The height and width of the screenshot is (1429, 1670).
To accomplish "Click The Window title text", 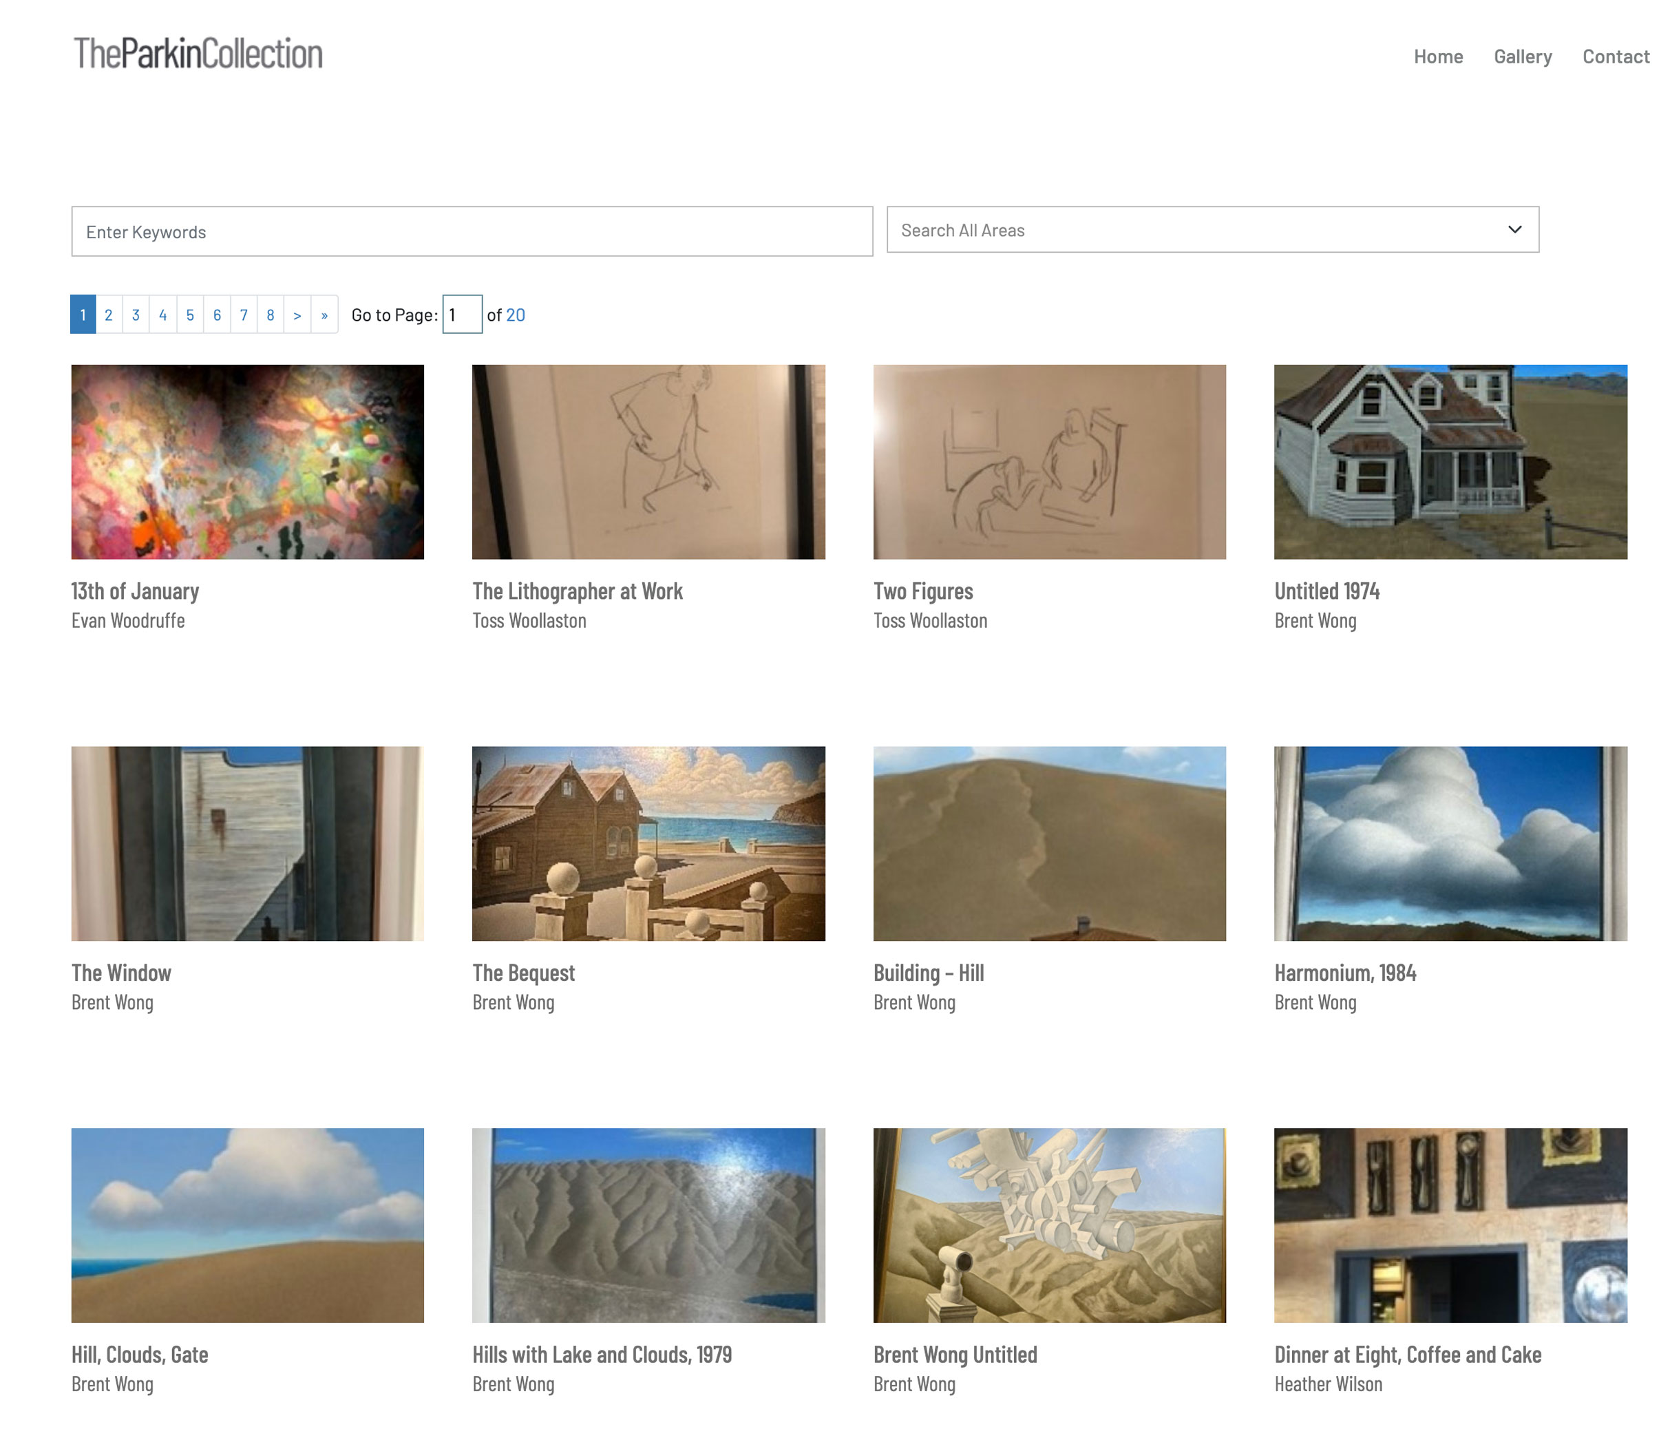I will click(x=121, y=973).
